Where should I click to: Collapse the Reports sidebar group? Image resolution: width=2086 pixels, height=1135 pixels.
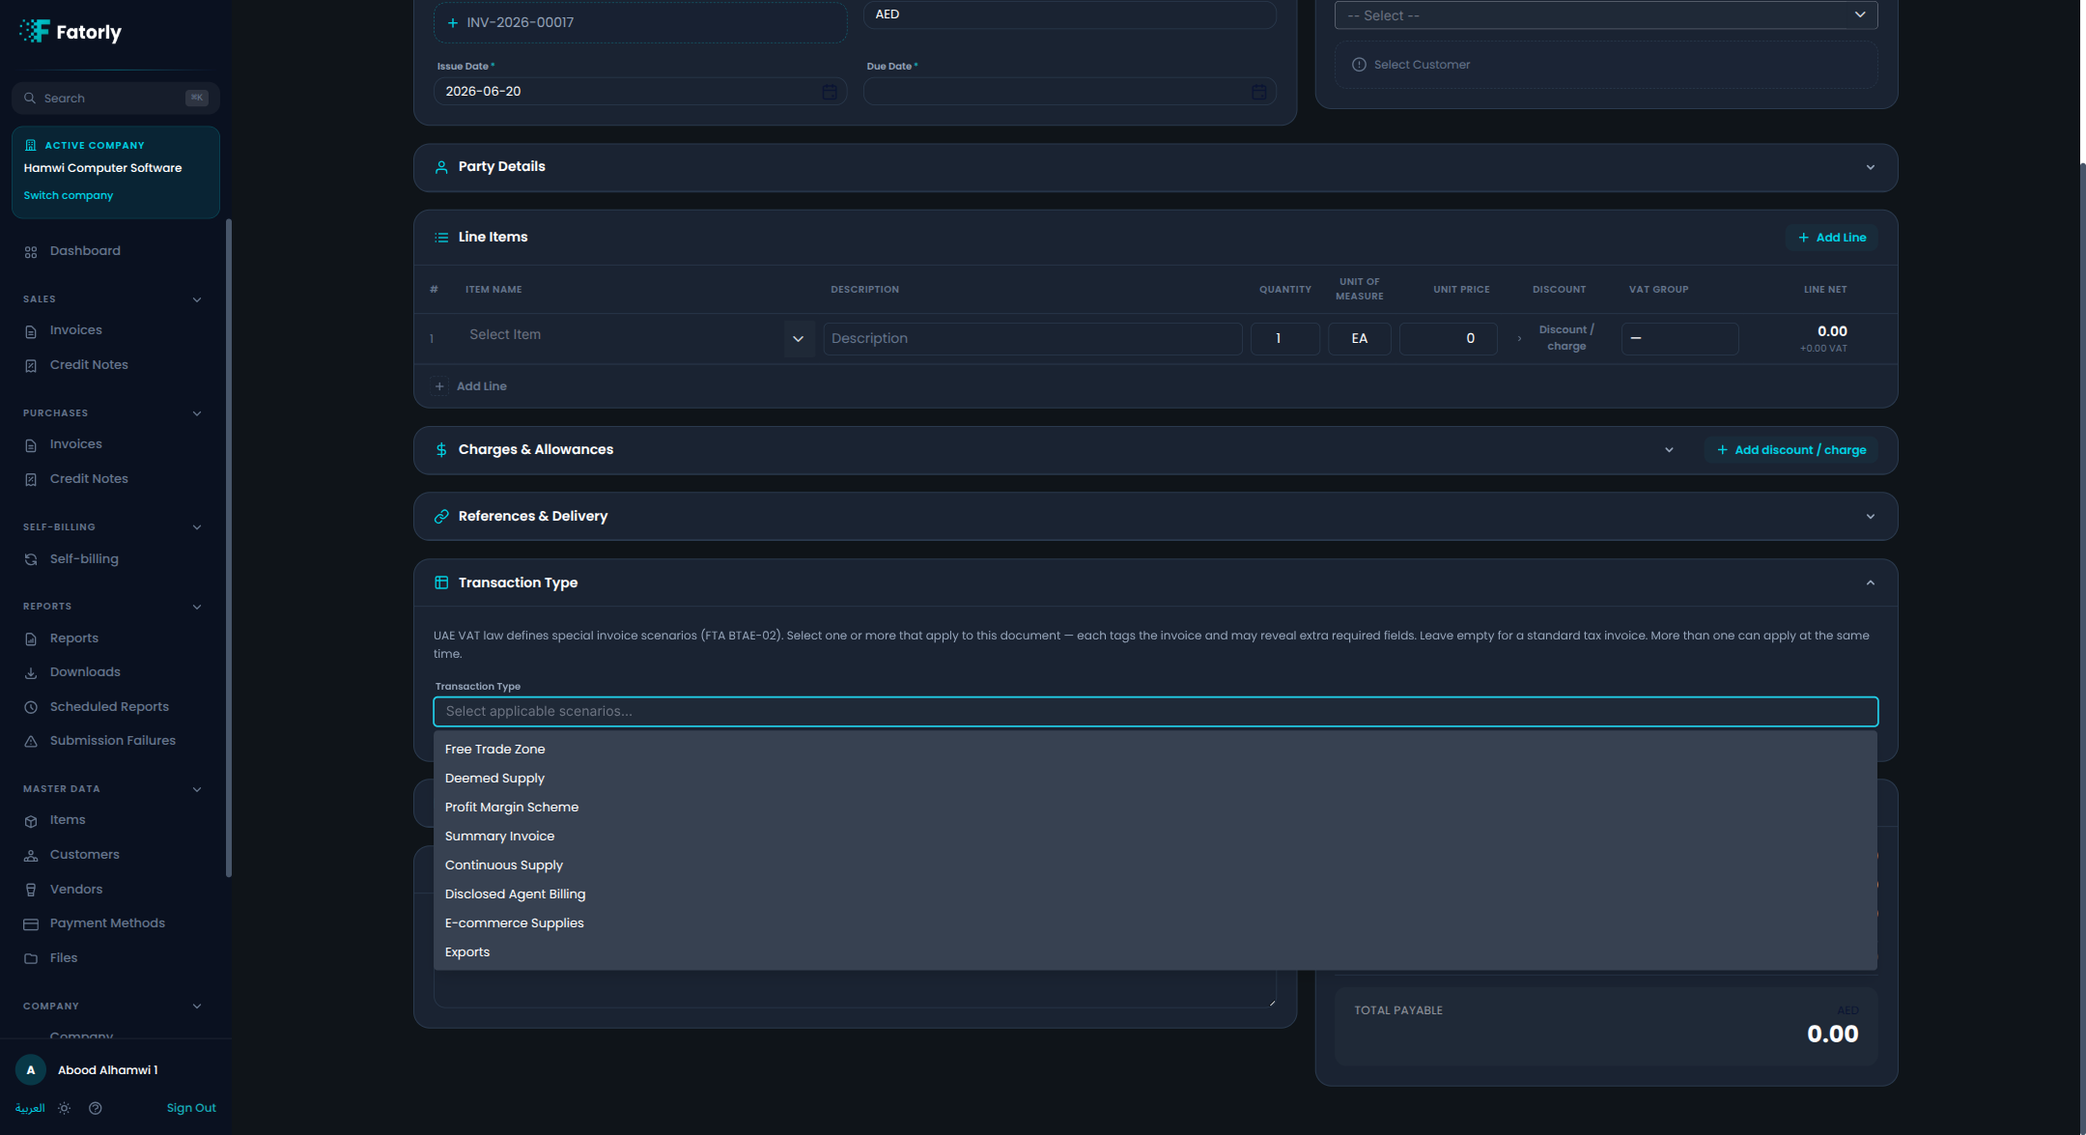(197, 607)
